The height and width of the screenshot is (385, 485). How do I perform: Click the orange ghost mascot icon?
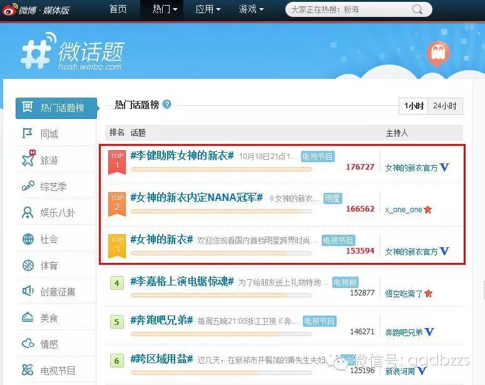click(x=438, y=54)
